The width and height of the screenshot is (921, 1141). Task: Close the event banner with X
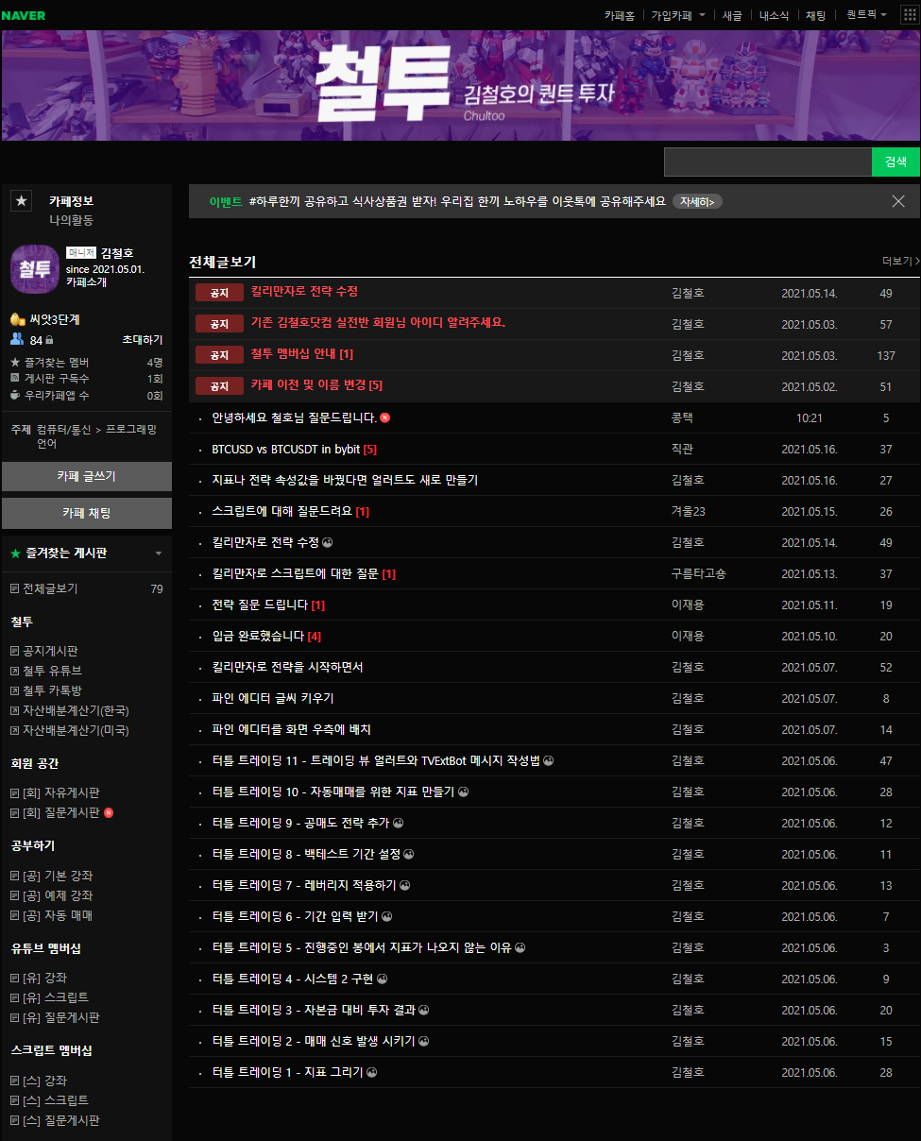pyautogui.click(x=898, y=201)
